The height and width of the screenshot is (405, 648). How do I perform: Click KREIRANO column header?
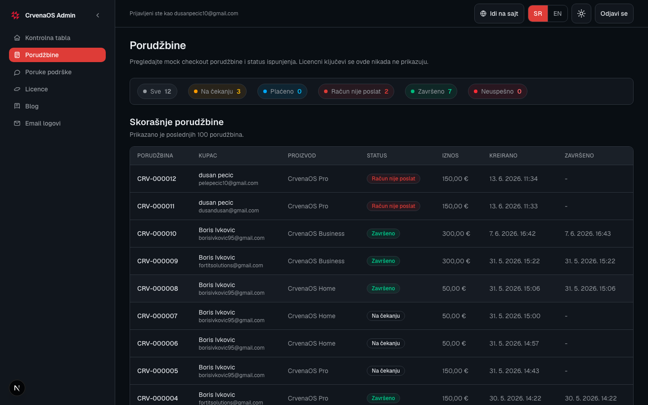point(503,156)
